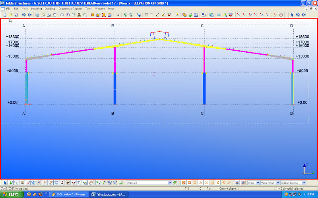The width and height of the screenshot is (318, 198).
Task: Expand the View plane dropdown
Action: coord(277,183)
